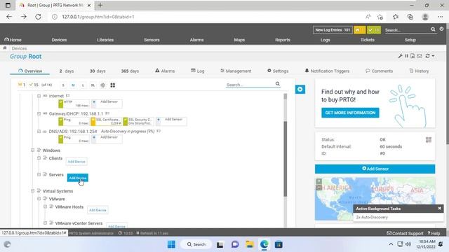
Task: Select size S tree view
Action: [63, 85]
